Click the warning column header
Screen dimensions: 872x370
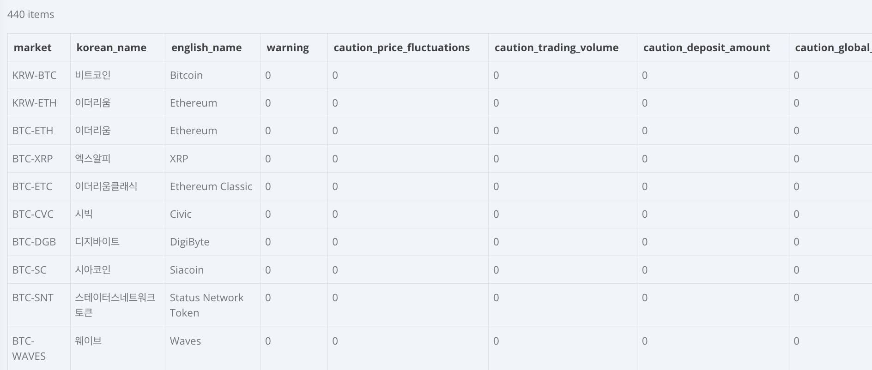pyautogui.click(x=288, y=48)
